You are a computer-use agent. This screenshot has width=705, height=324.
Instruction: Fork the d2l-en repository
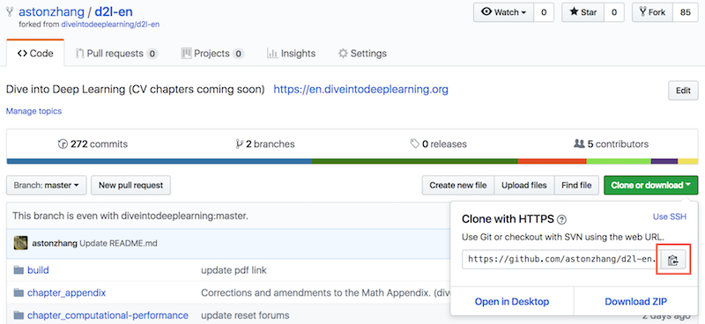[x=652, y=12]
